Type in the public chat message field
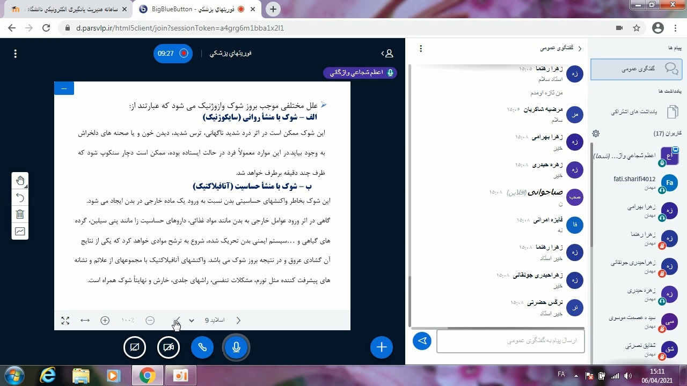 [x=510, y=341]
